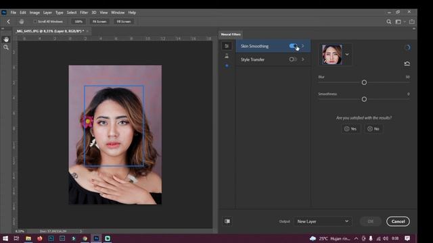
Task: Open the 3D menu
Action: 94,12
